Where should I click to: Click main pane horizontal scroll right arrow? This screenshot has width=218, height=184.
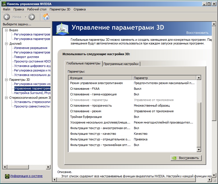(210, 179)
